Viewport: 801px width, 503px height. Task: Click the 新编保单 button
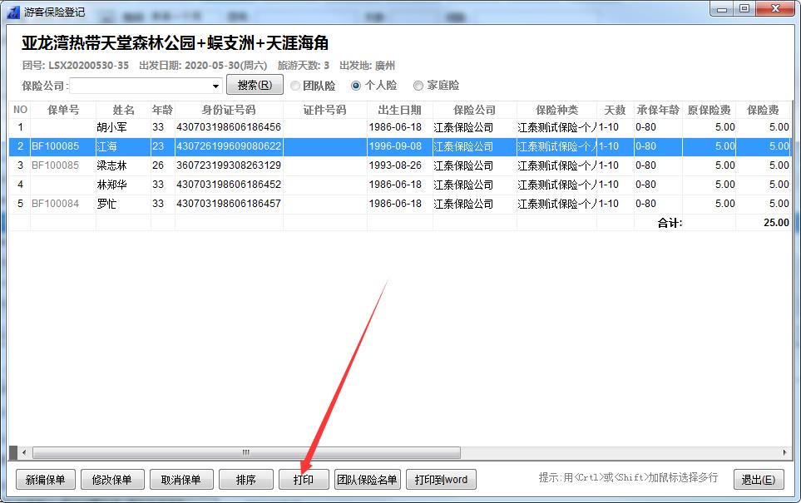tap(46, 480)
